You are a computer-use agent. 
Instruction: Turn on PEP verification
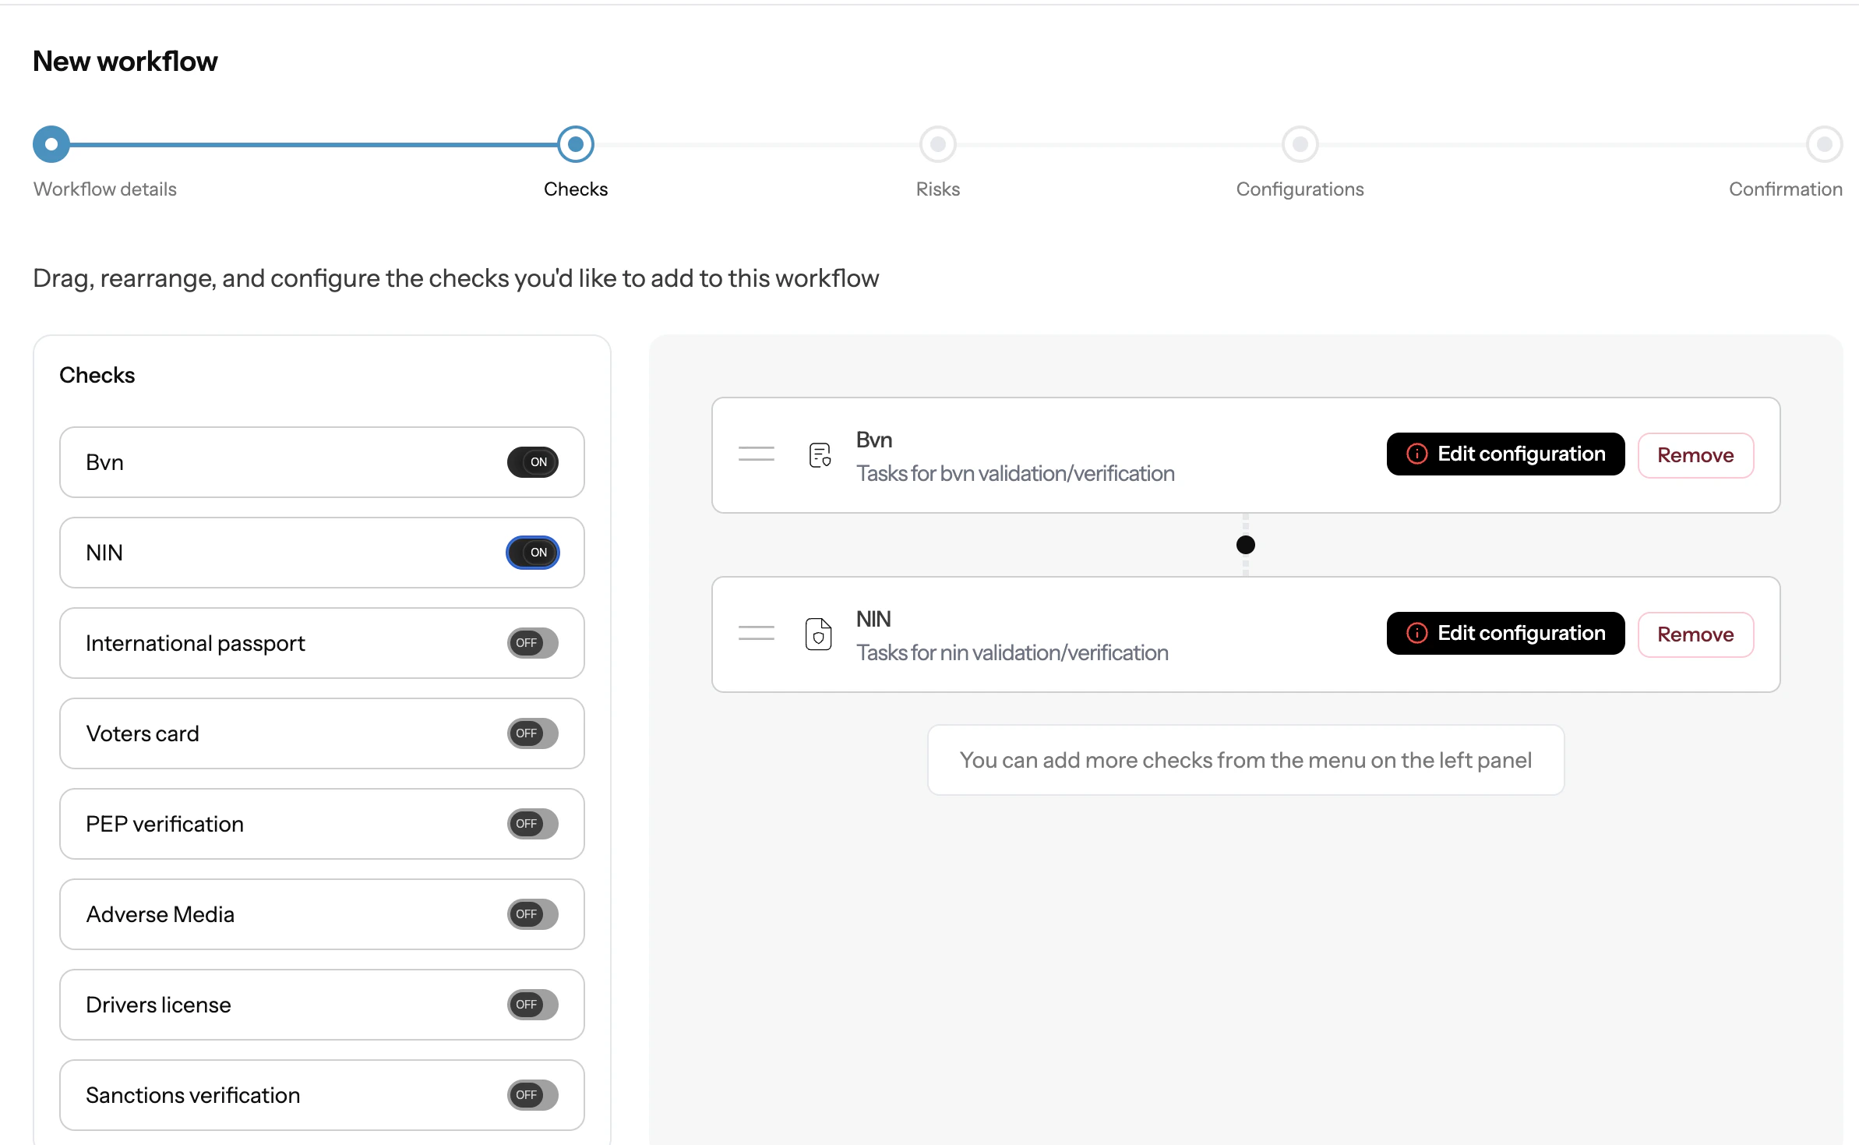pos(532,823)
